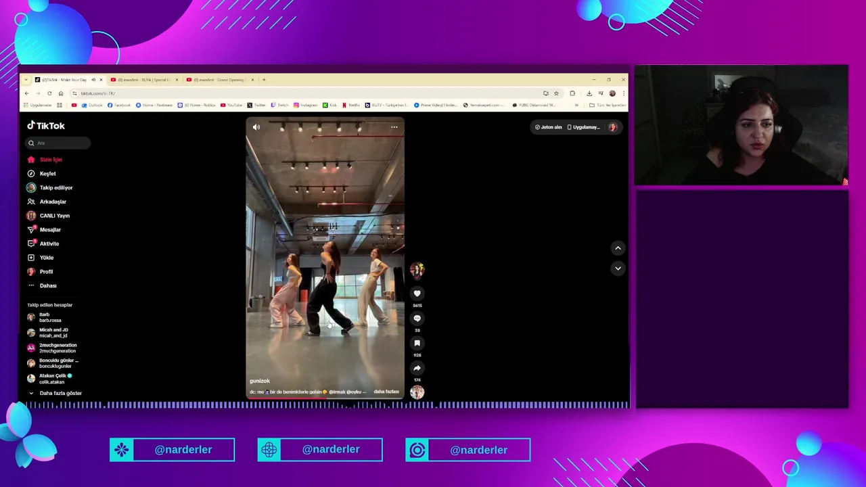Go to previous video with up arrow

pyautogui.click(x=618, y=248)
